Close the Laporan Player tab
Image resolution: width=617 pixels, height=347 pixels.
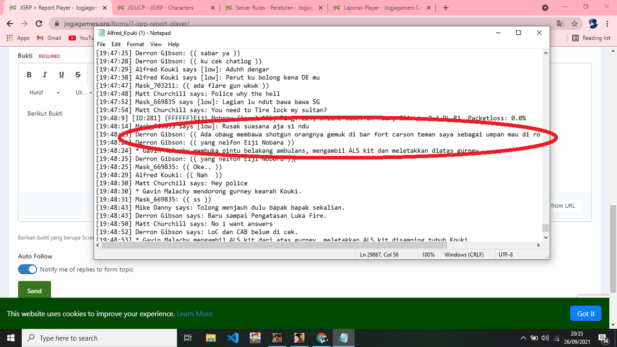(x=429, y=8)
